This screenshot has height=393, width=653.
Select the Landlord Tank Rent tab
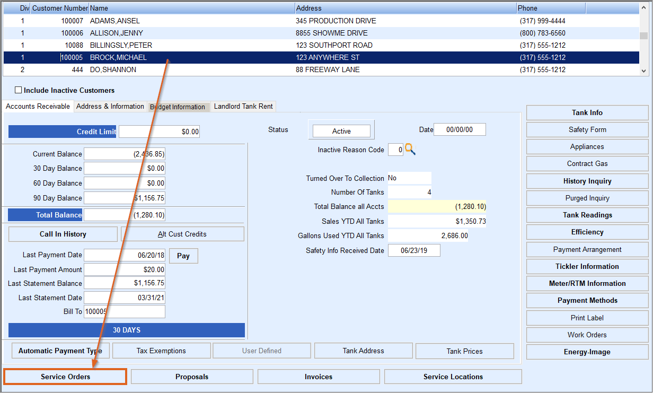[243, 107]
